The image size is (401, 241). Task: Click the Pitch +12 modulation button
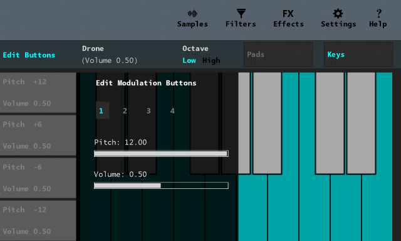[38, 92]
